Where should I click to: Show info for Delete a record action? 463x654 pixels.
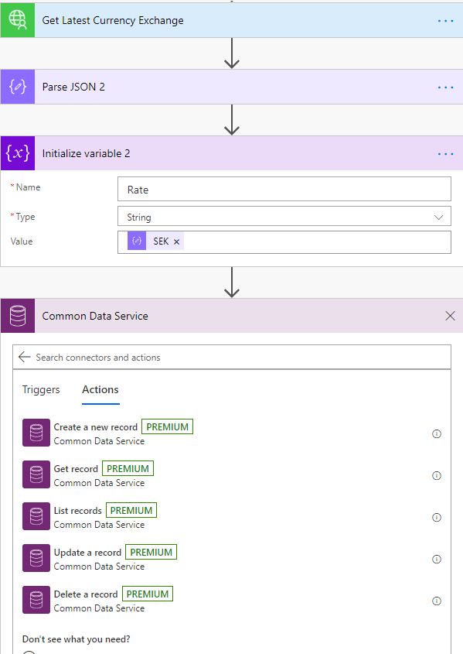pyautogui.click(x=437, y=601)
